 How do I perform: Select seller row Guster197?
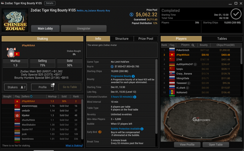[41, 129]
